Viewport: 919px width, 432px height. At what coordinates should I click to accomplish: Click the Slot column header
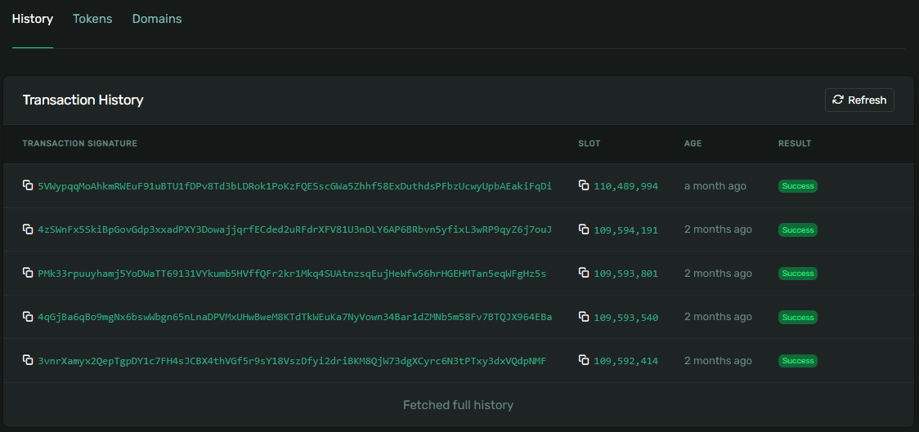[589, 144]
